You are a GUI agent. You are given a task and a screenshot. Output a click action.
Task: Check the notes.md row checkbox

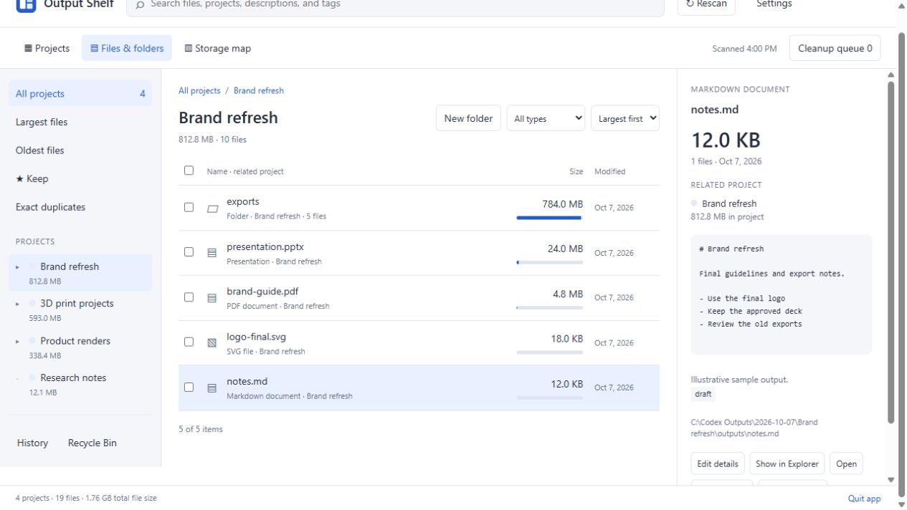coord(189,387)
